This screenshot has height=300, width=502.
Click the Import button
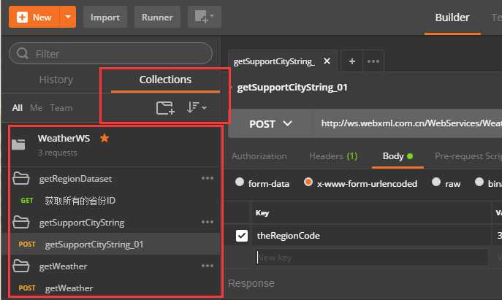pyautogui.click(x=105, y=18)
